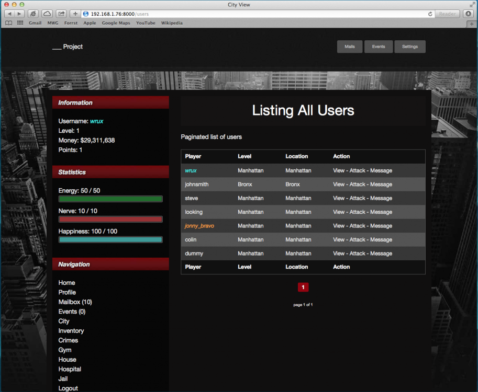Reload the page with the refresh icon

coord(430,14)
